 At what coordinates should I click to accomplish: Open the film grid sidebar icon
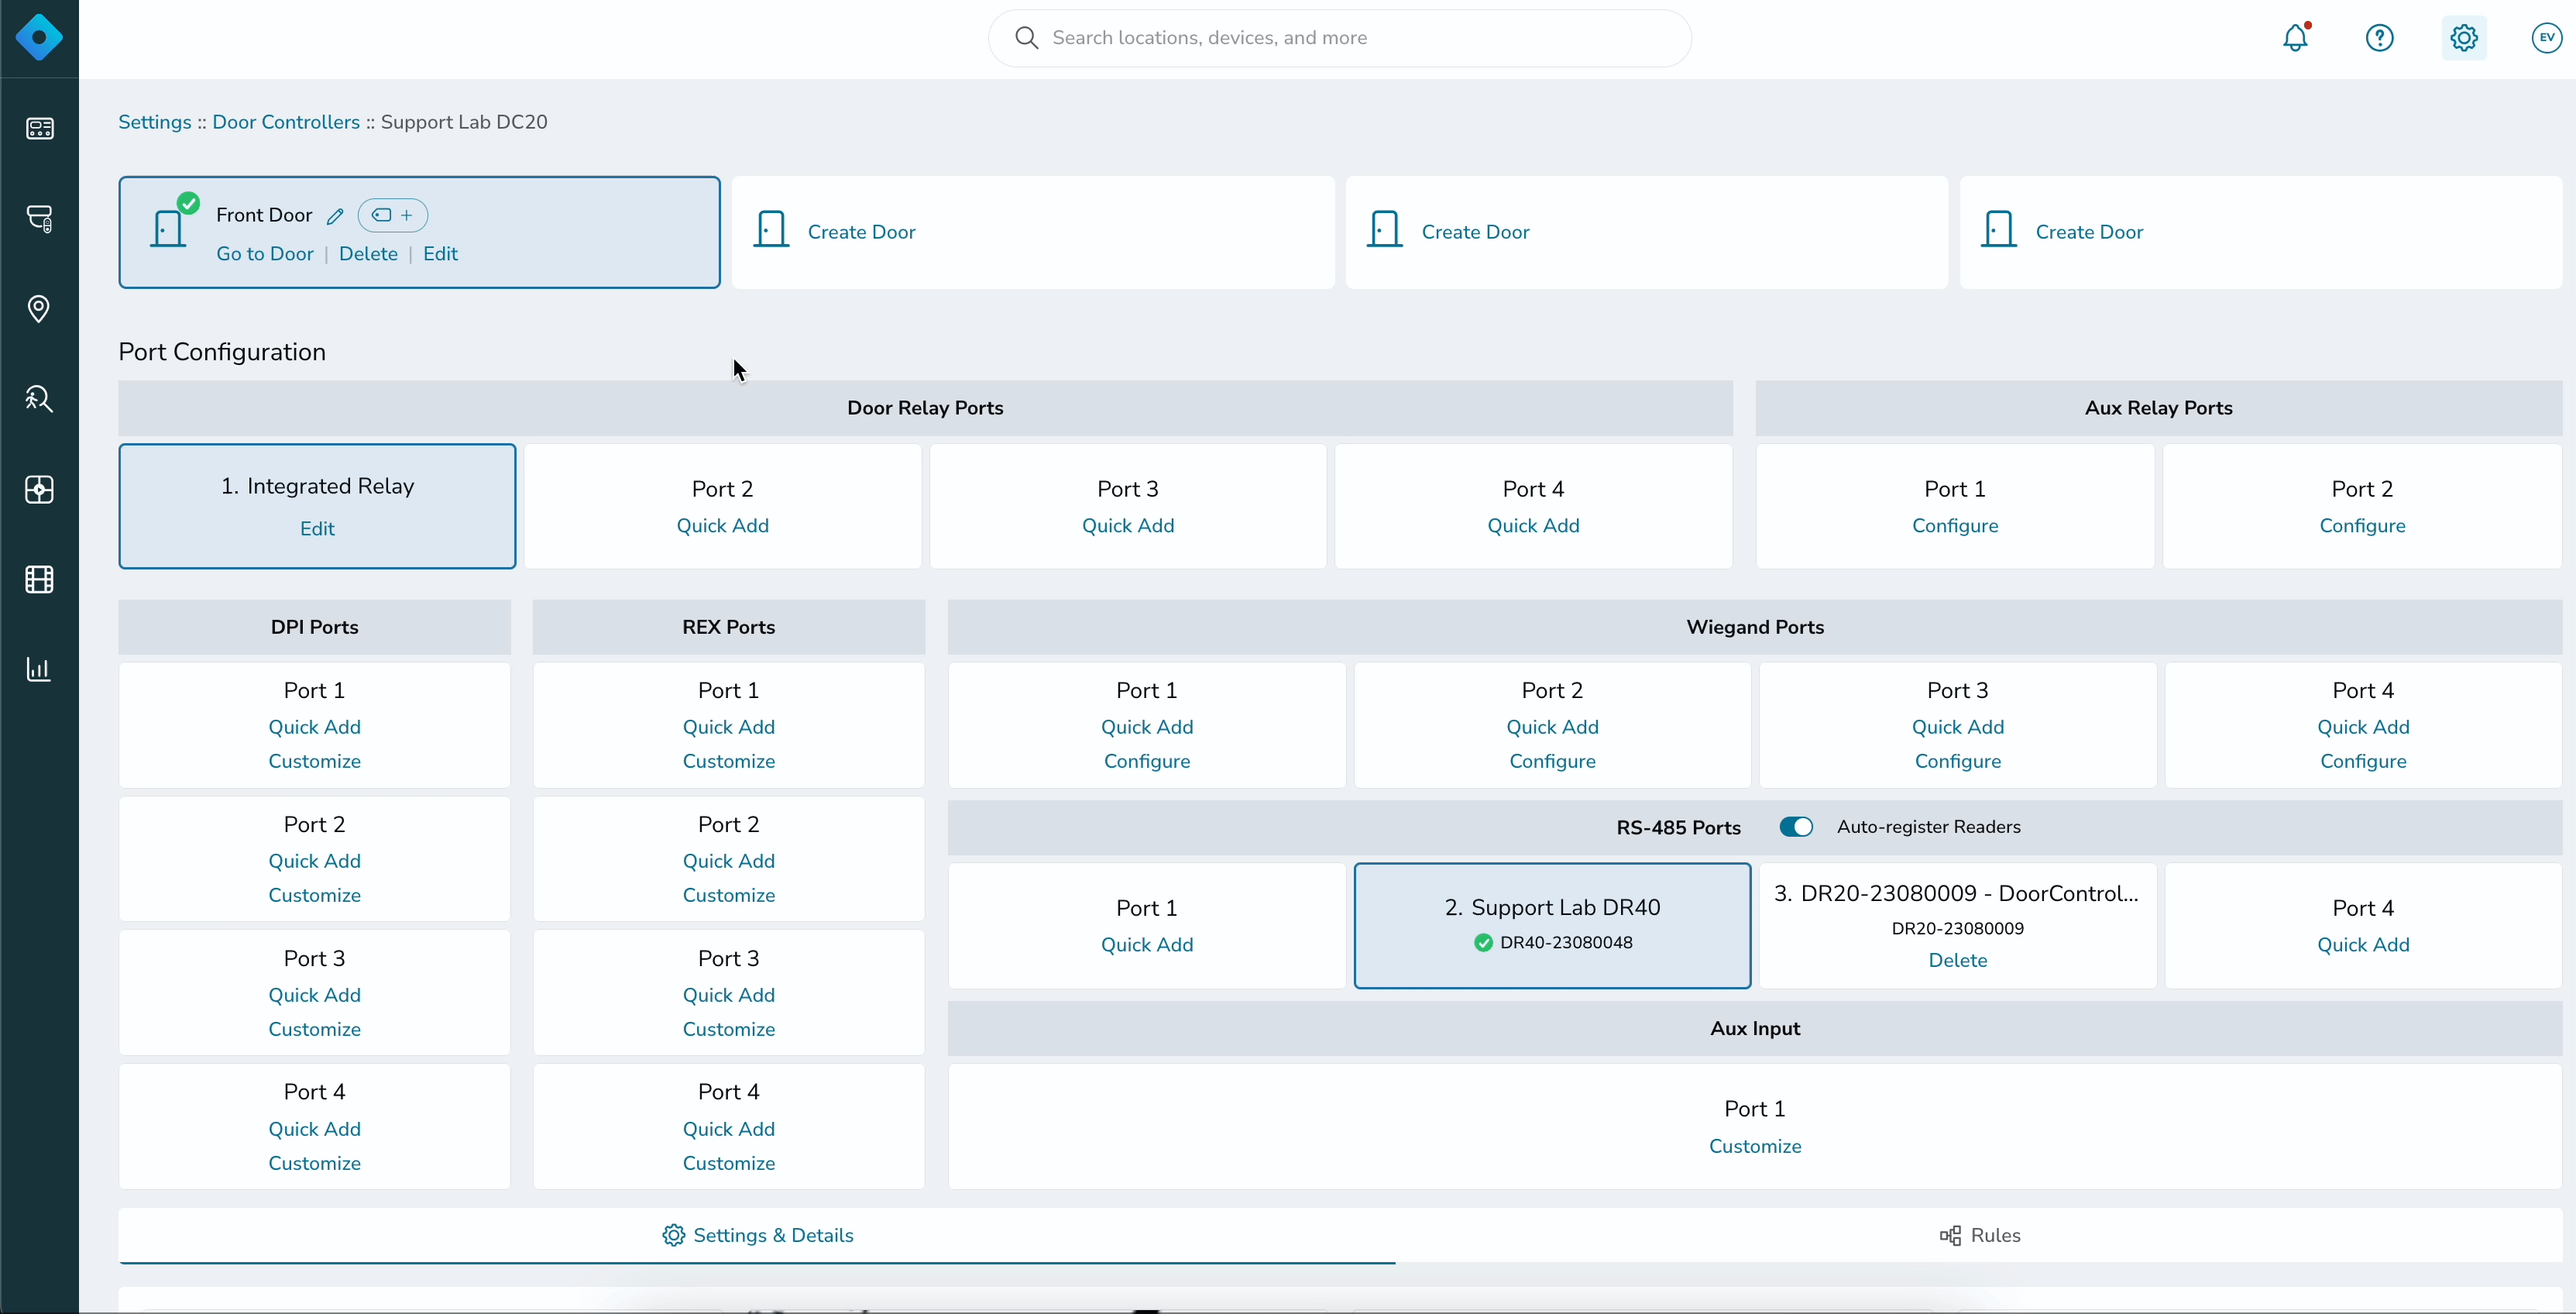pyautogui.click(x=39, y=579)
